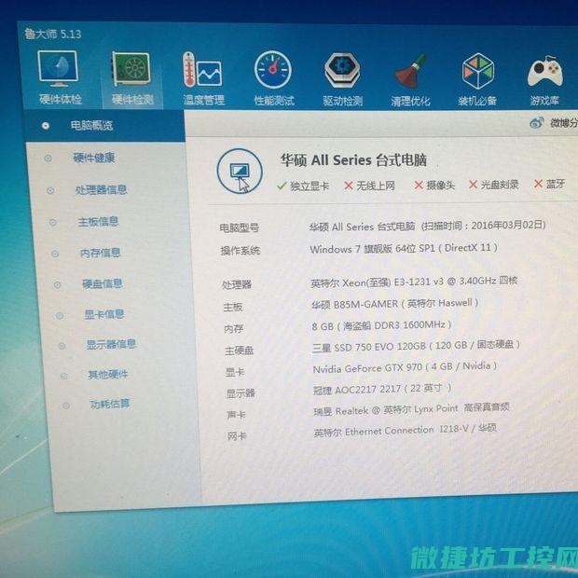Open 清理优化 cleanup optimization
This screenshot has width=578, height=578.
coord(410,80)
